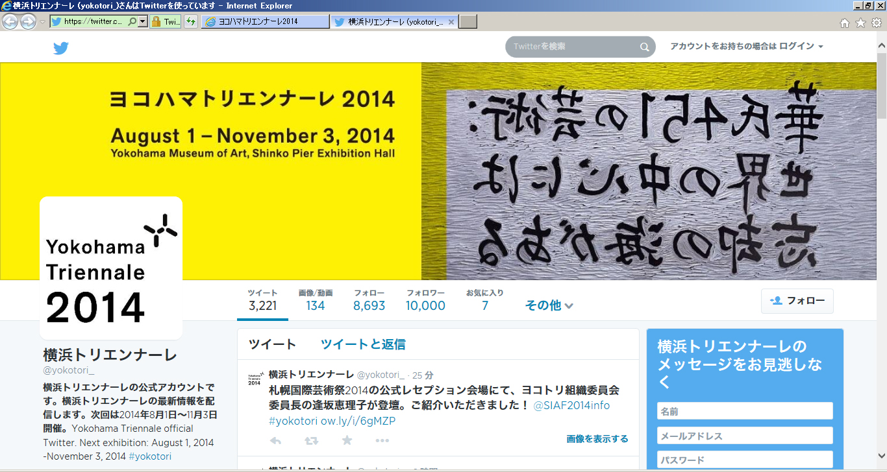887x472 pixels.
Task: Switch to ツイートと返信 tab
Action: pyautogui.click(x=363, y=344)
